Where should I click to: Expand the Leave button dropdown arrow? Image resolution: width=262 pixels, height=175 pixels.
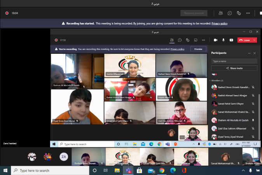[x=254, y=40]
